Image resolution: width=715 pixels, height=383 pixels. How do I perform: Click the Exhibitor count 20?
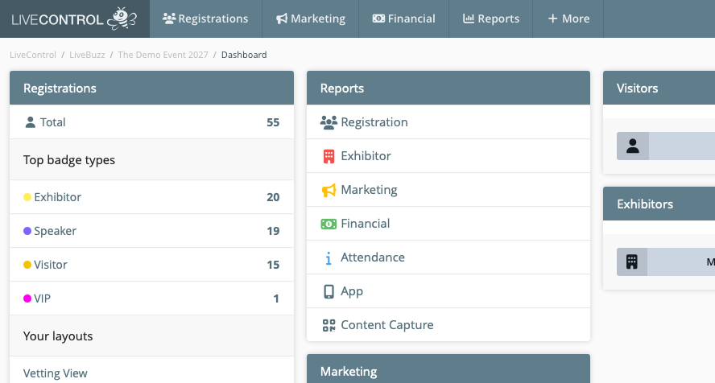(273, 197)
